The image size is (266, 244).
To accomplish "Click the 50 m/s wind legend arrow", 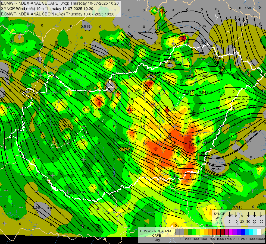I will pyautogui.click(x=255, y=214).
